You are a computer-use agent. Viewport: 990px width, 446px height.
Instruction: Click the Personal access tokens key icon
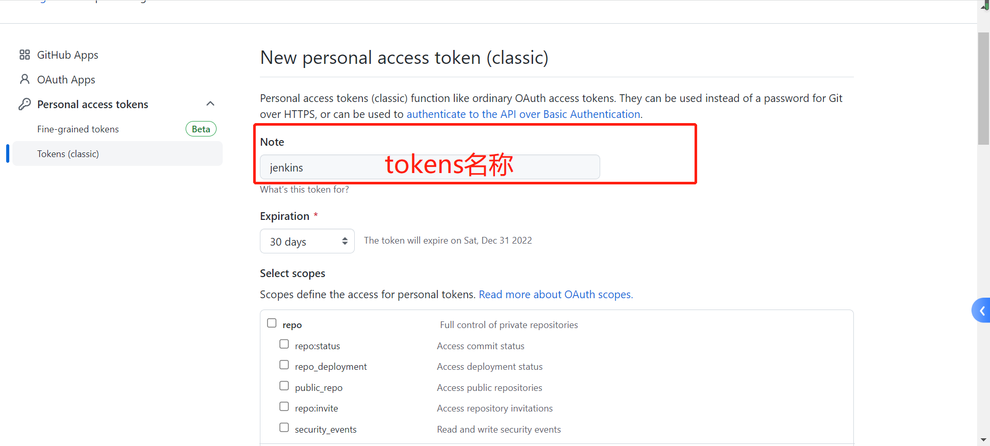tap(24, 104)
